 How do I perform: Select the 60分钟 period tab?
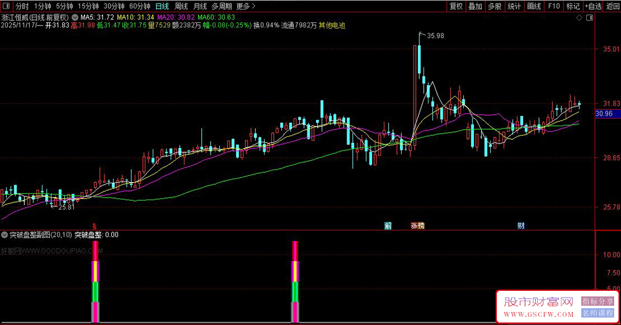coord(140,6)
